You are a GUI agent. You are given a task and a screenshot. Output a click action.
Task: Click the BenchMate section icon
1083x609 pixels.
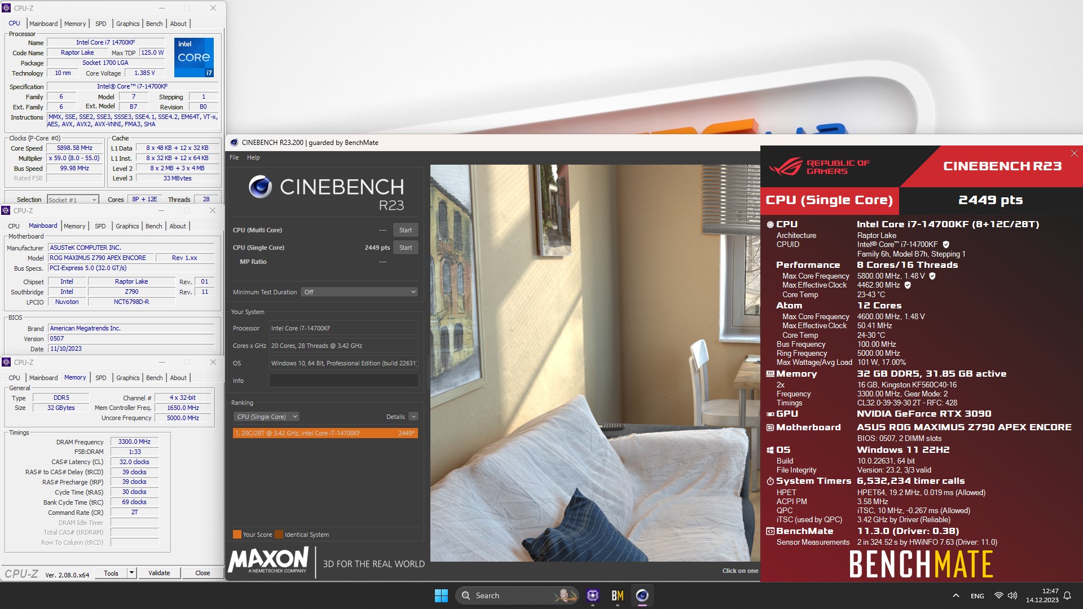click(x=770, y=531)
